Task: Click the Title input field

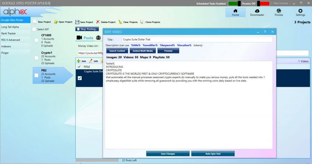Action: (x=197, y=39)
